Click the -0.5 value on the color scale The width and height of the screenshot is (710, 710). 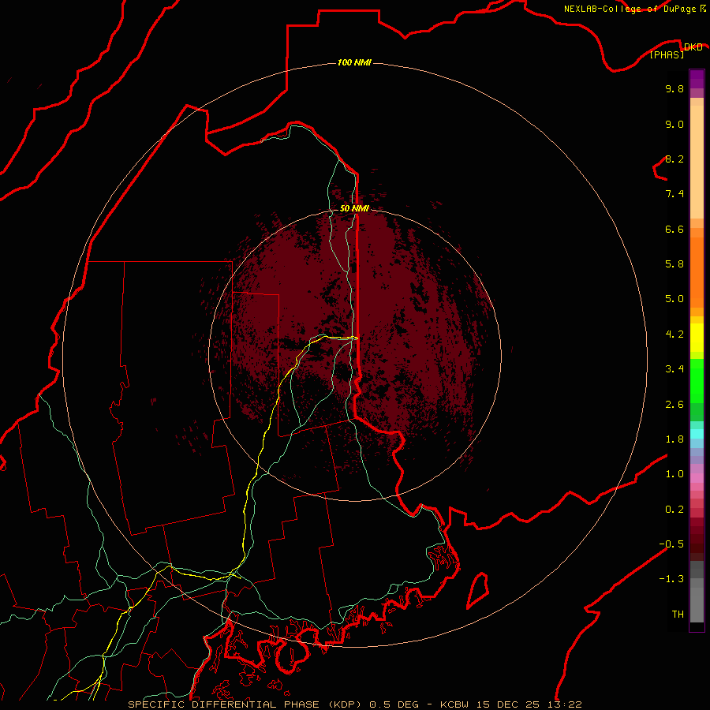coord(671,544)
